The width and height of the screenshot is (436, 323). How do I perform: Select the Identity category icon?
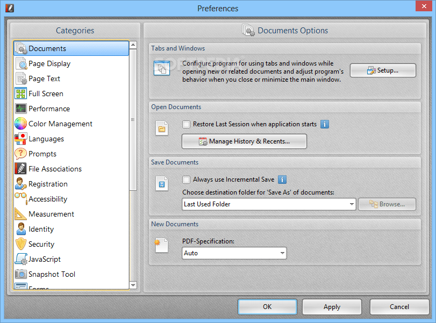tap(20, 229)
